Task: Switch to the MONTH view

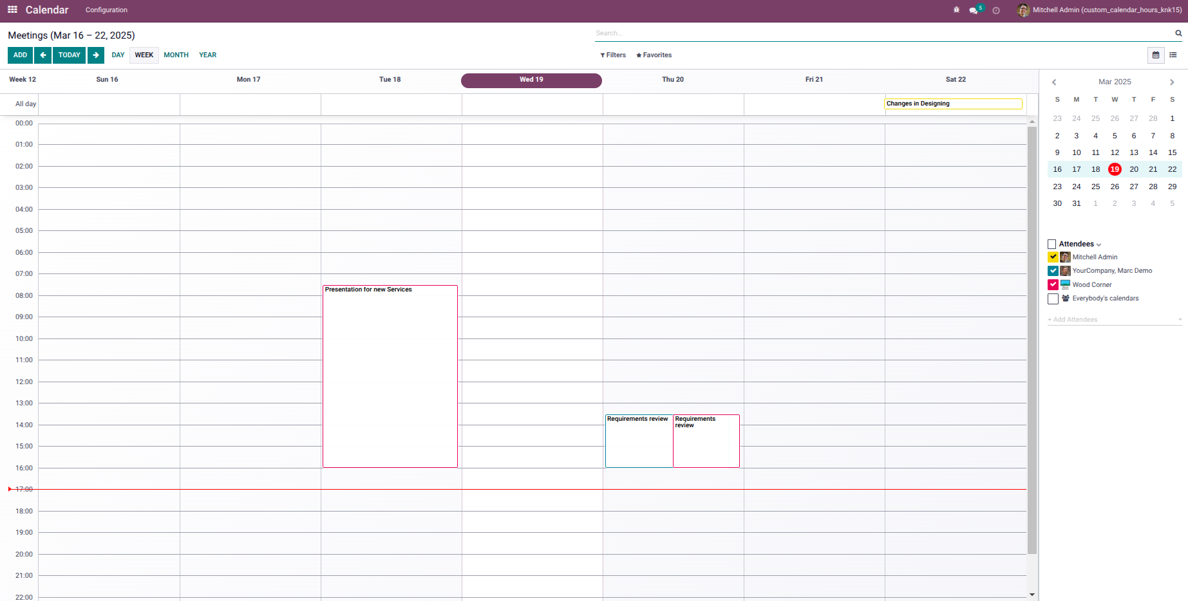Action: 176,55
